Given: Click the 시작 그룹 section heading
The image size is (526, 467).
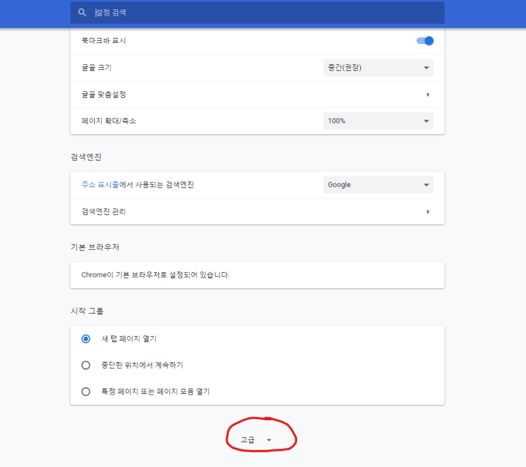Looking at the screenshot, I should pos(87,311).
